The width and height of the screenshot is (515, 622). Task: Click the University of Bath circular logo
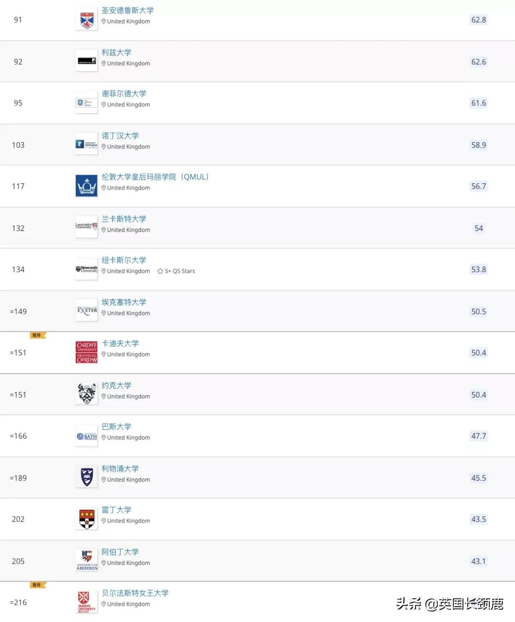click(86, 435)
